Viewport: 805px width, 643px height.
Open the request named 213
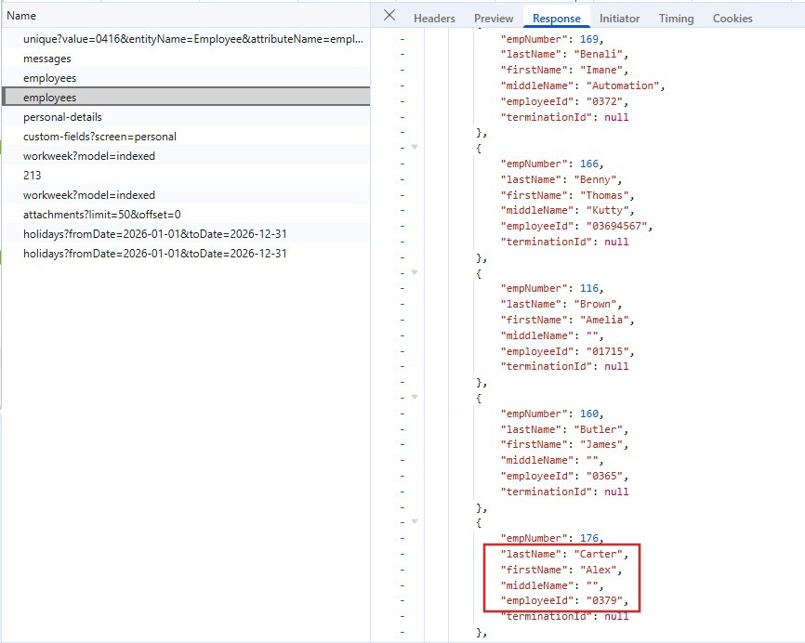click(33, 176)
